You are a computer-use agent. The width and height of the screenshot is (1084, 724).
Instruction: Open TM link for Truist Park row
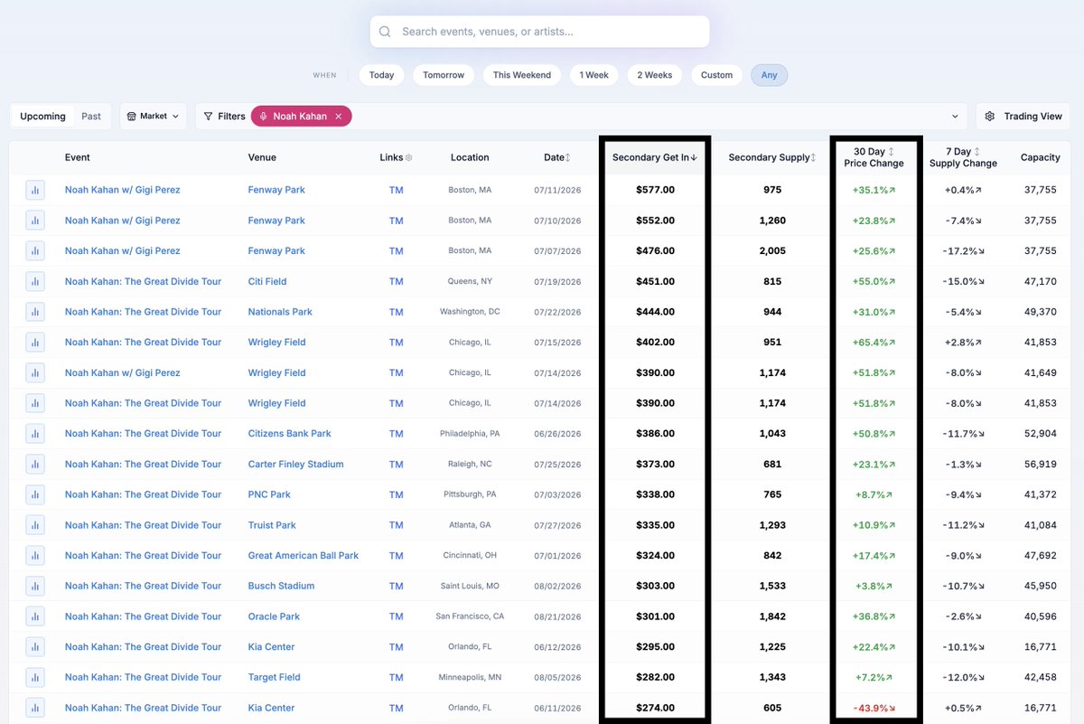pyautogui.click(x=397, y=525)
